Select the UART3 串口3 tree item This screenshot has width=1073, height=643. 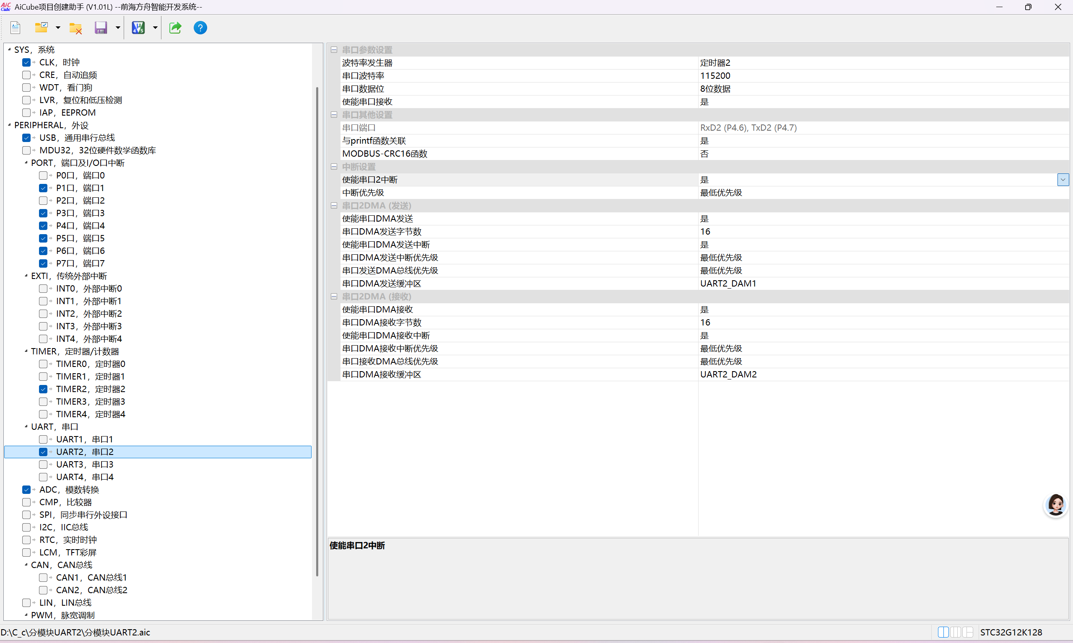coord(85,465)
